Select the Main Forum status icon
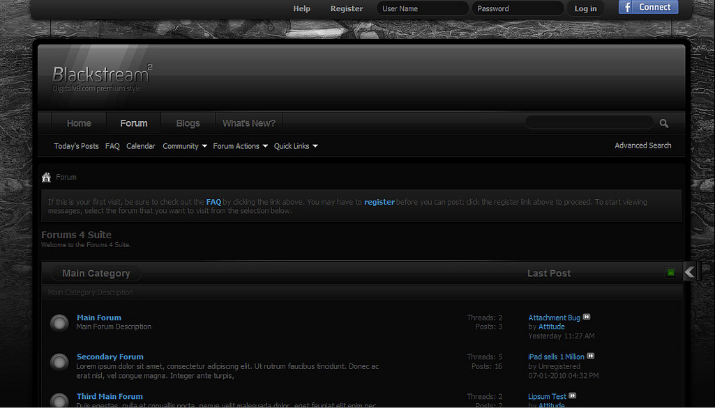Screen dimensions: 715x408 click(59, 322)
